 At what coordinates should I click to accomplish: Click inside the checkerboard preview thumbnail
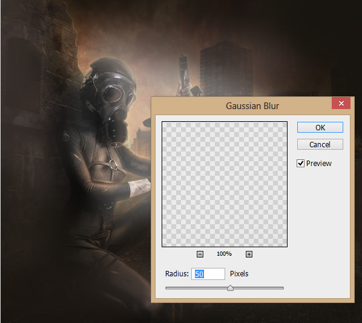click(225, 184)
